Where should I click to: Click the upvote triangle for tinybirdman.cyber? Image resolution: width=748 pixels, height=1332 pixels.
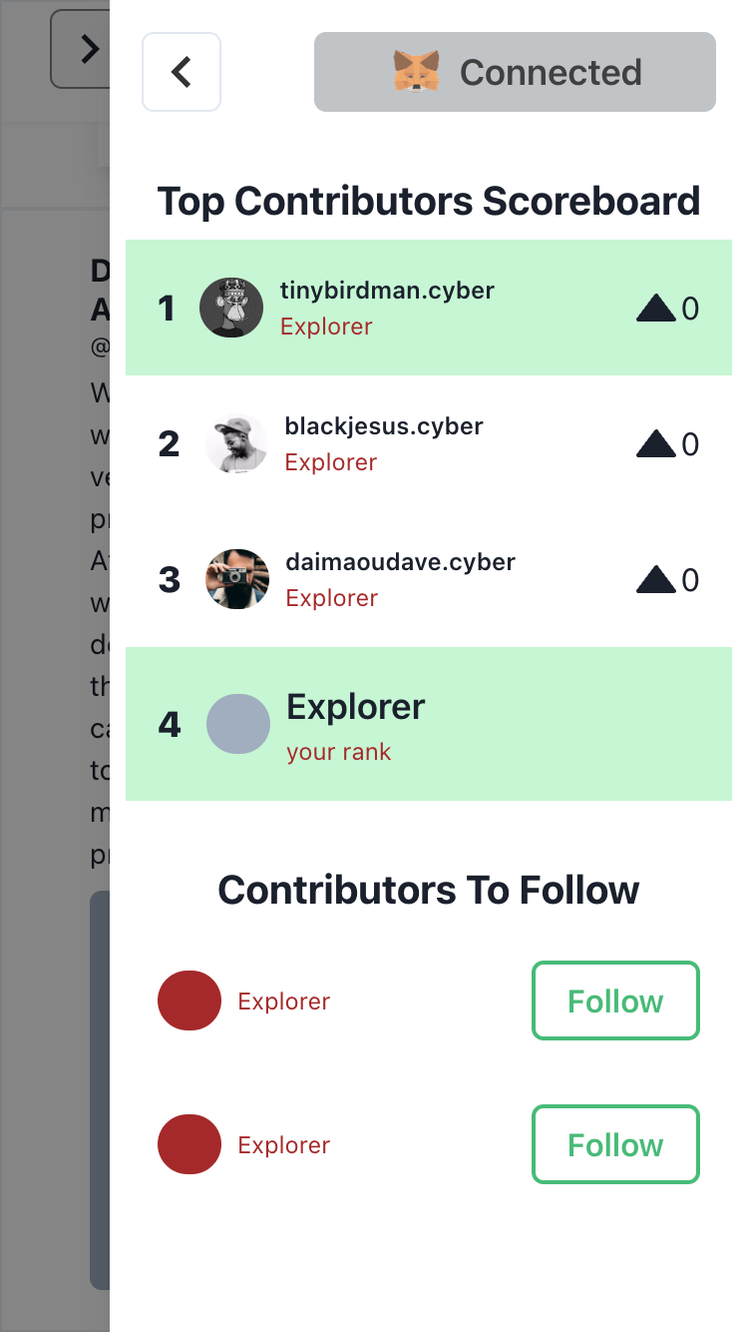pyautogui.click(x=656, y=309)
